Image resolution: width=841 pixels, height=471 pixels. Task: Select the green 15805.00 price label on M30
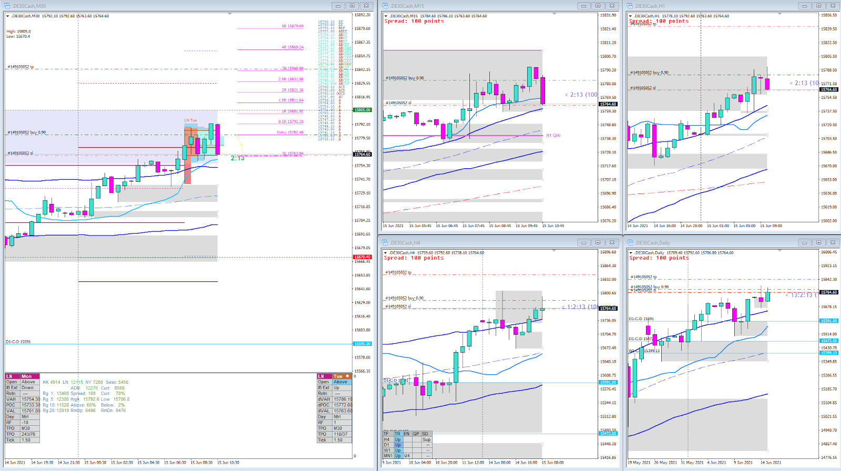(x=362, y=110)
